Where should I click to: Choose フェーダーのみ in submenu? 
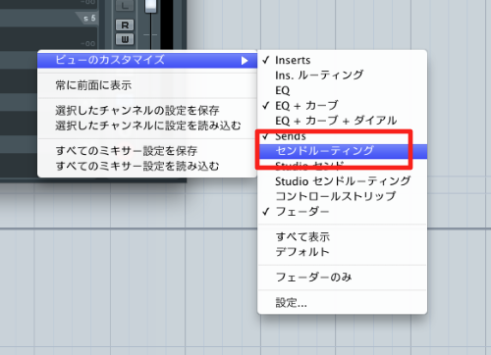(x=343, y=278)
